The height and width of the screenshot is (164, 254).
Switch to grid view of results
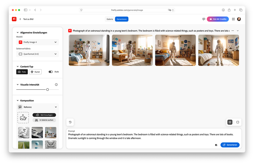click(230, 122)
